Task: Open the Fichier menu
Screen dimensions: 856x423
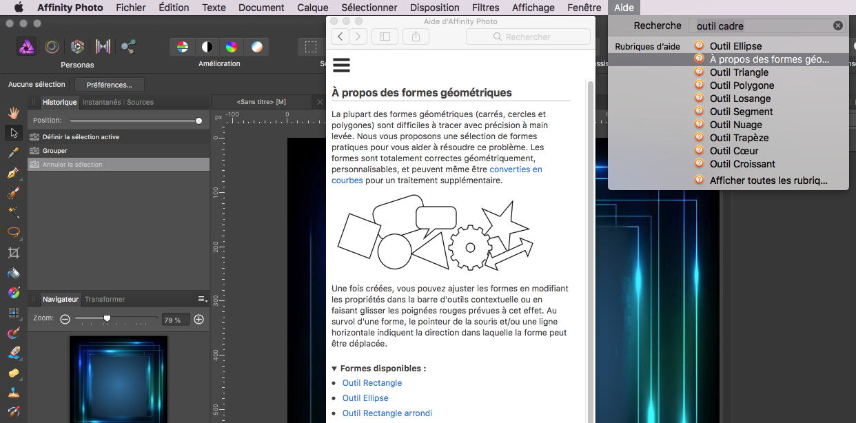Action: point(131,8)
